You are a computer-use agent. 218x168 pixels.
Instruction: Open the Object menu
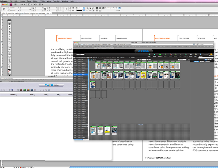pos(36,1)
